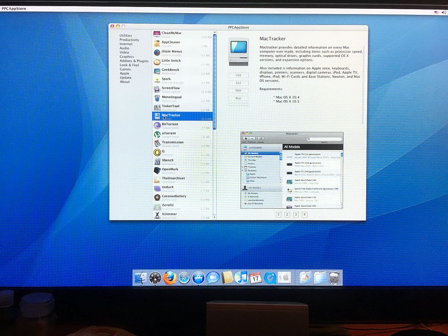Click the US flag input menu icon
This screenshot has height=336, width=448.
click(x=436, y=12)
